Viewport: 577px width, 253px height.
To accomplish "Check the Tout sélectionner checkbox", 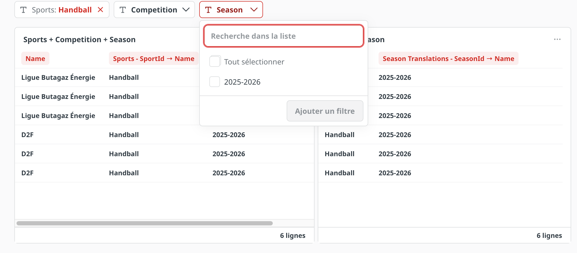I will (215, 62).
